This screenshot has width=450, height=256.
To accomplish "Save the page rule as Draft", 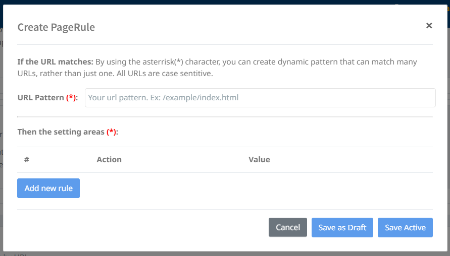I will (x=342, y=227).
